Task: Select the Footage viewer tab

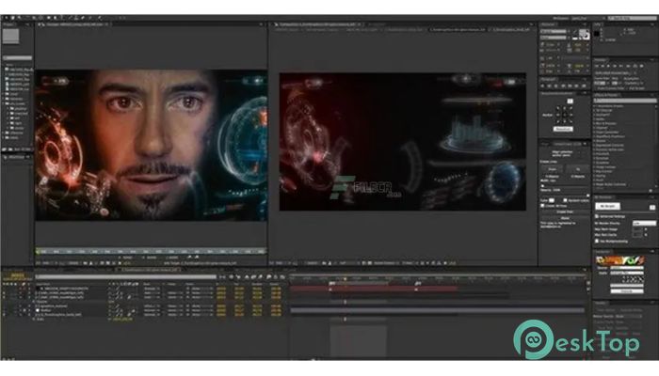Action: [x=74, y=24]
